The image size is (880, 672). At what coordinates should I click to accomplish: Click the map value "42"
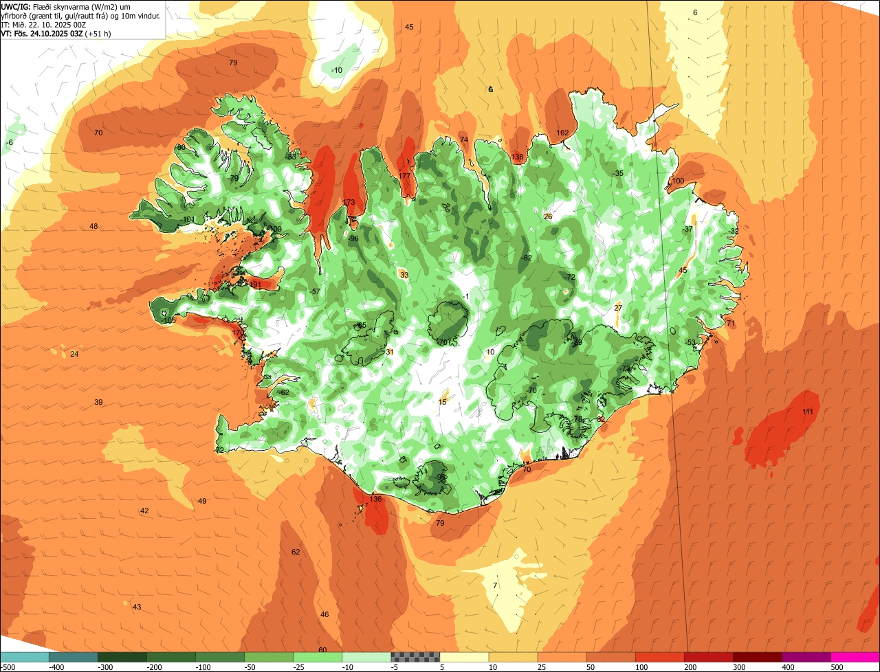(x=144, y=511)
